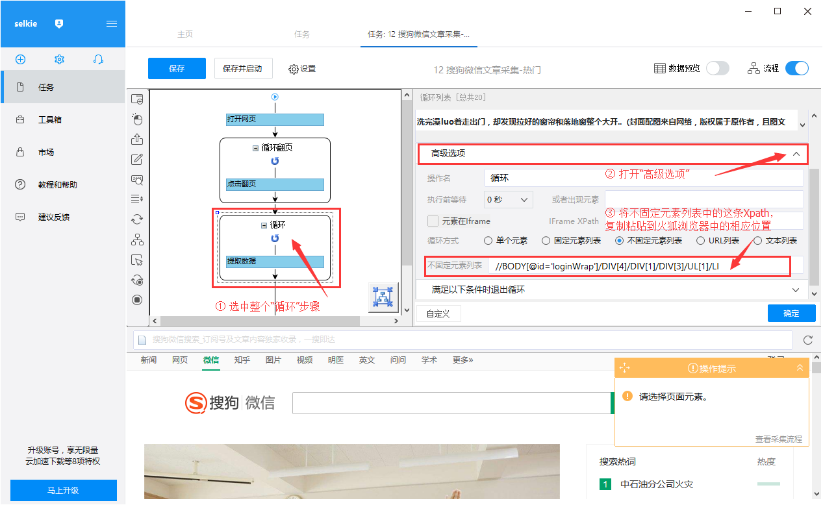Viewport: 823px width, 505px height.
Task: Open the sidebar hamburger menu
Action: 112,23
